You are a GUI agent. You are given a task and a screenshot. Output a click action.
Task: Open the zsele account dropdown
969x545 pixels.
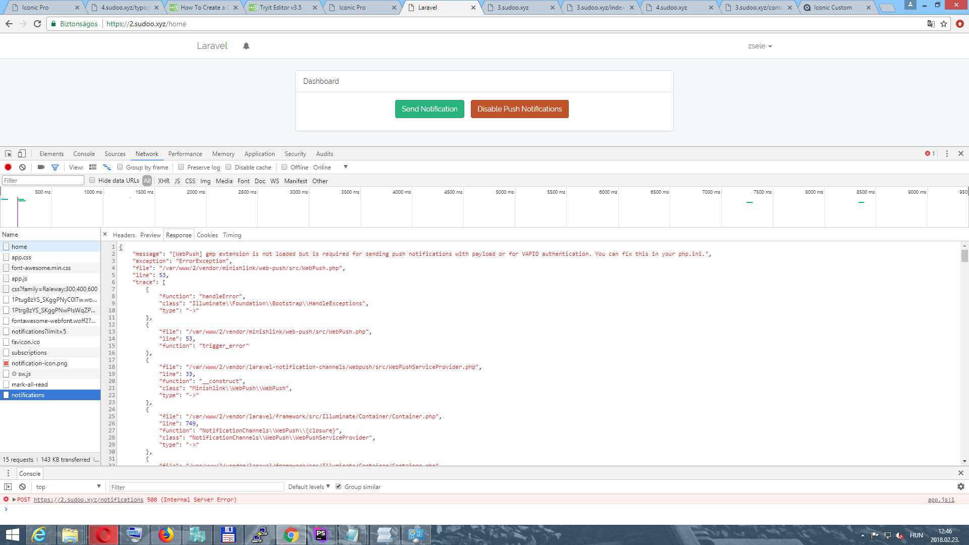pyautogui.click(x=760, y=45)
